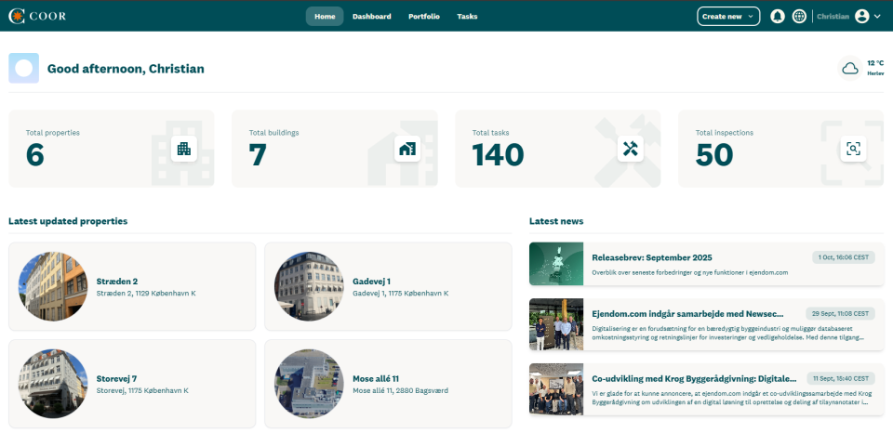Open the Portfolio tab

click(x=424, y=16)
